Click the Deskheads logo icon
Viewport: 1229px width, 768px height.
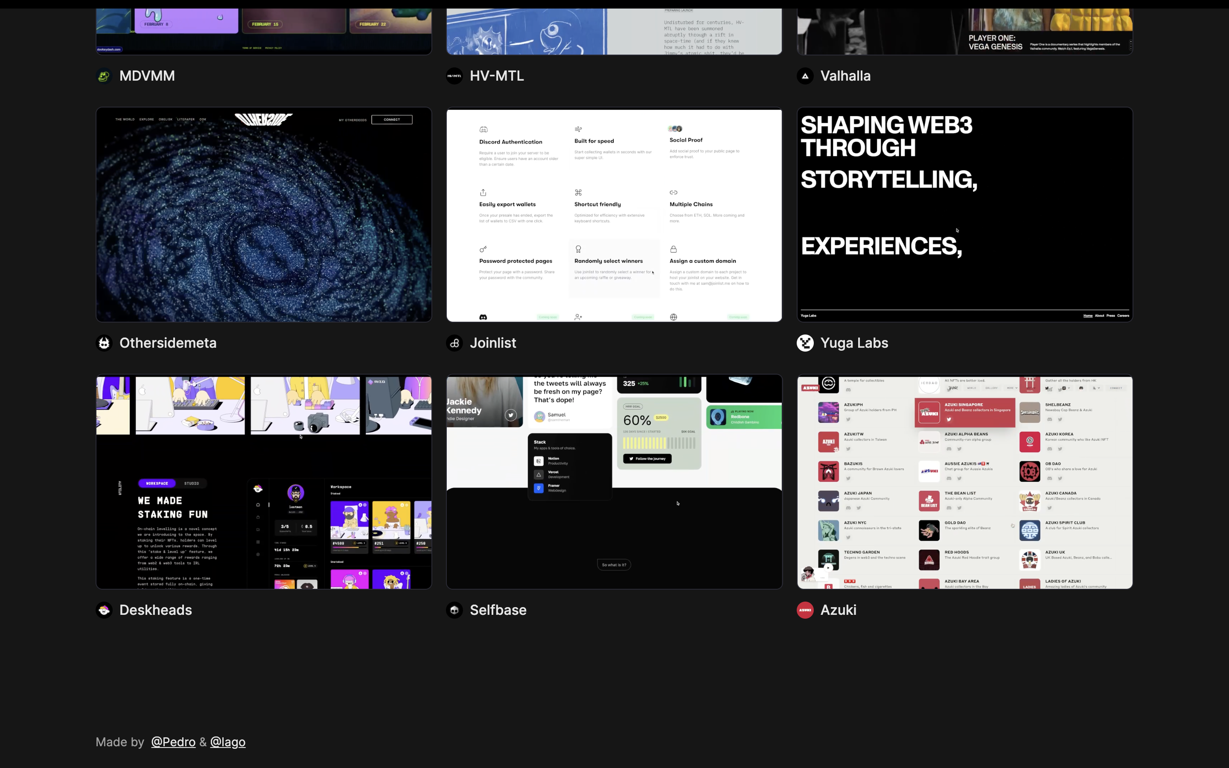coord(104,610)
